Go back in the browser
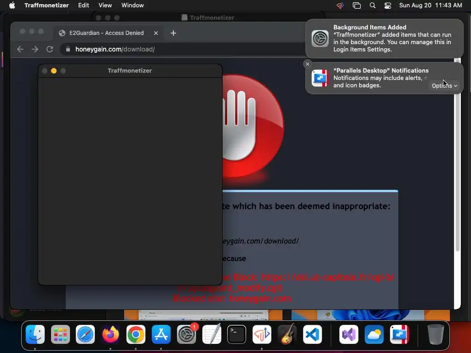 point(20,49)
